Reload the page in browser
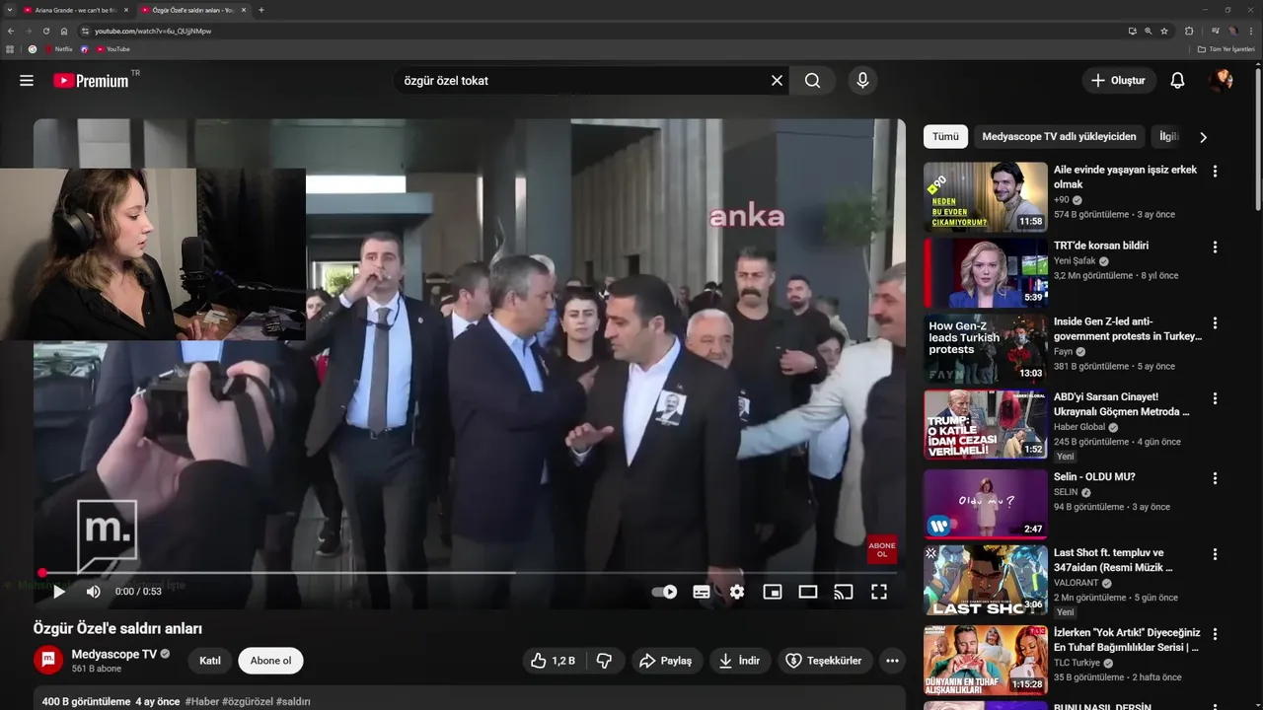This screenshot has width=1263, height=710. [x=45, y=31]
